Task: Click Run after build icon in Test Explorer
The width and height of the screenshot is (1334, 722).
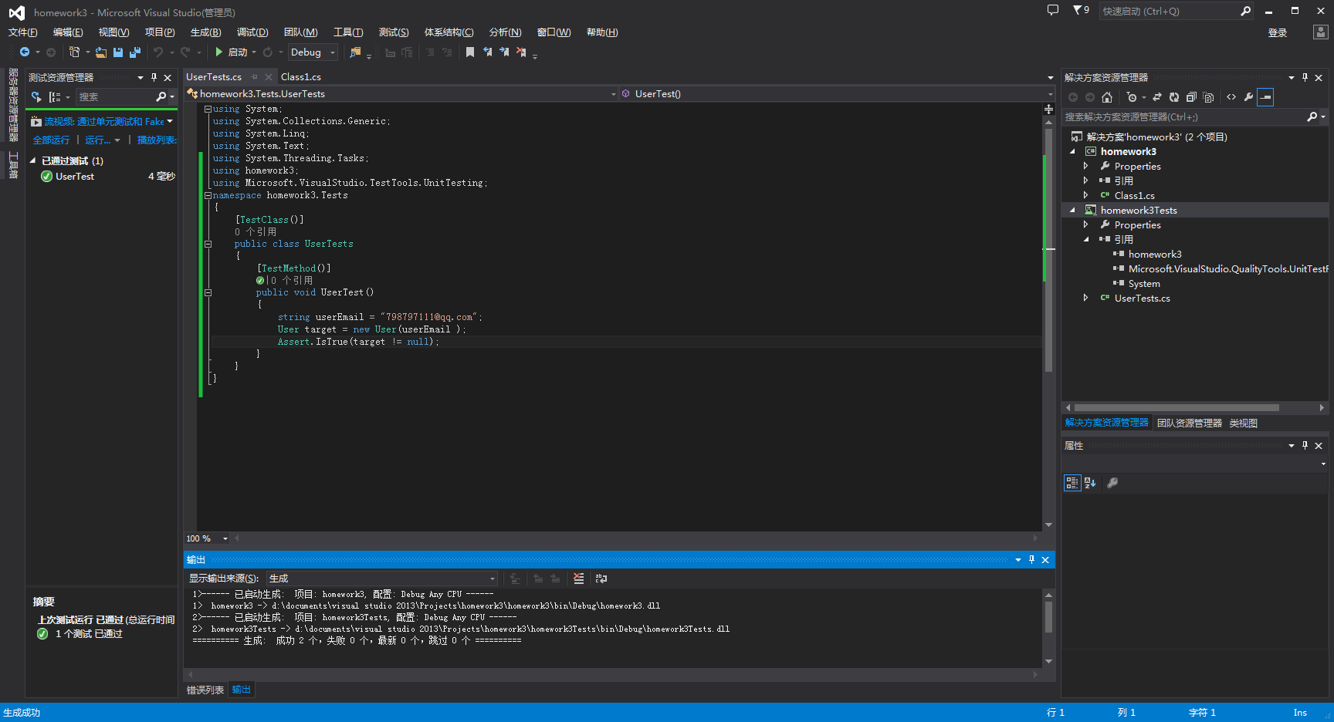Action: 36,97
